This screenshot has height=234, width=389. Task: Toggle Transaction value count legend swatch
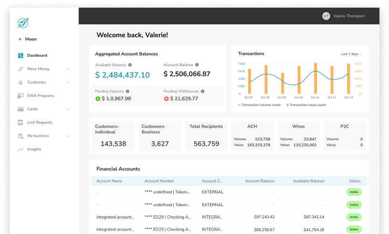[287, 105]
